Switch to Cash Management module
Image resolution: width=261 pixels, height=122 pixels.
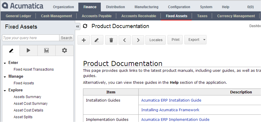[x=57, y=16]
